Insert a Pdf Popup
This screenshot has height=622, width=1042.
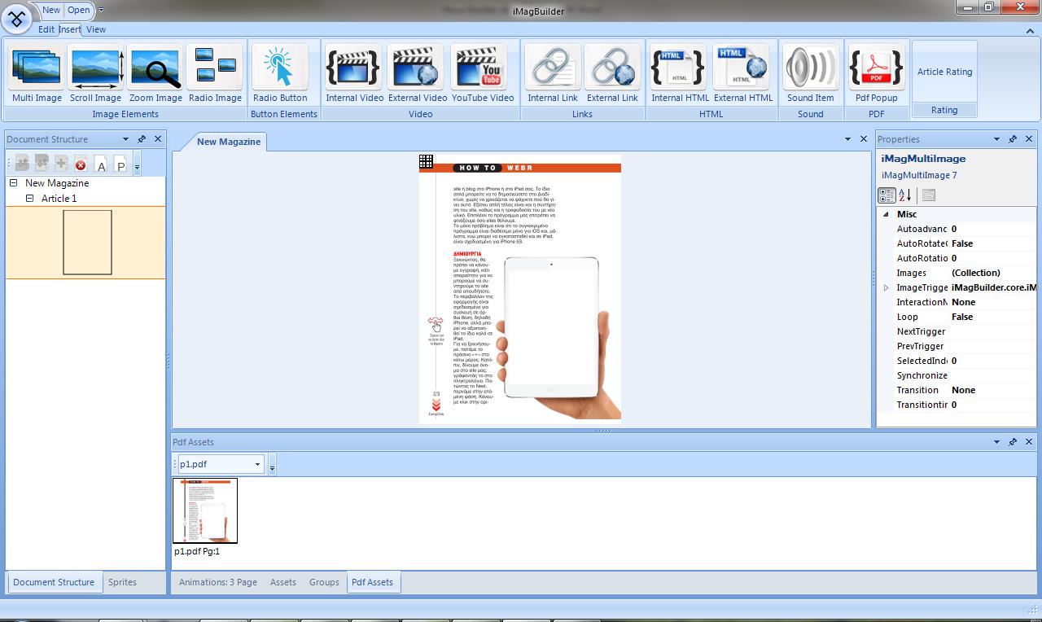876,73
